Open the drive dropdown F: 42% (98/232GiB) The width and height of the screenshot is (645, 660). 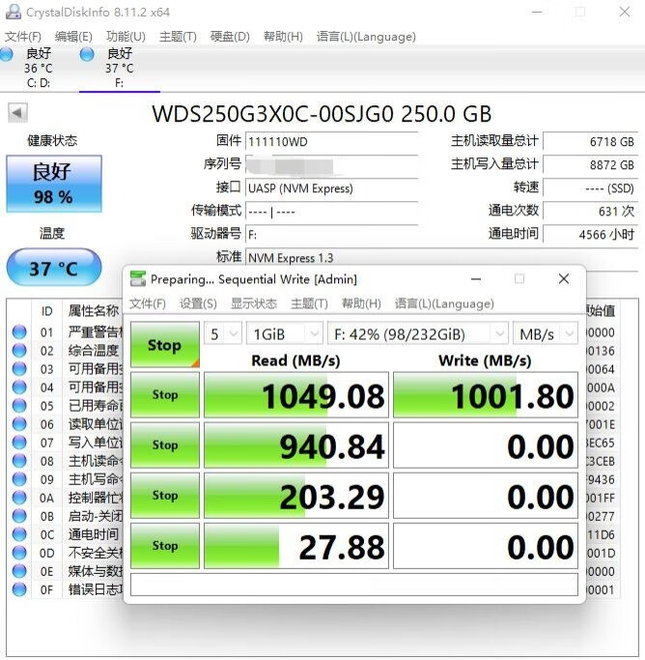tap(417, 334)
